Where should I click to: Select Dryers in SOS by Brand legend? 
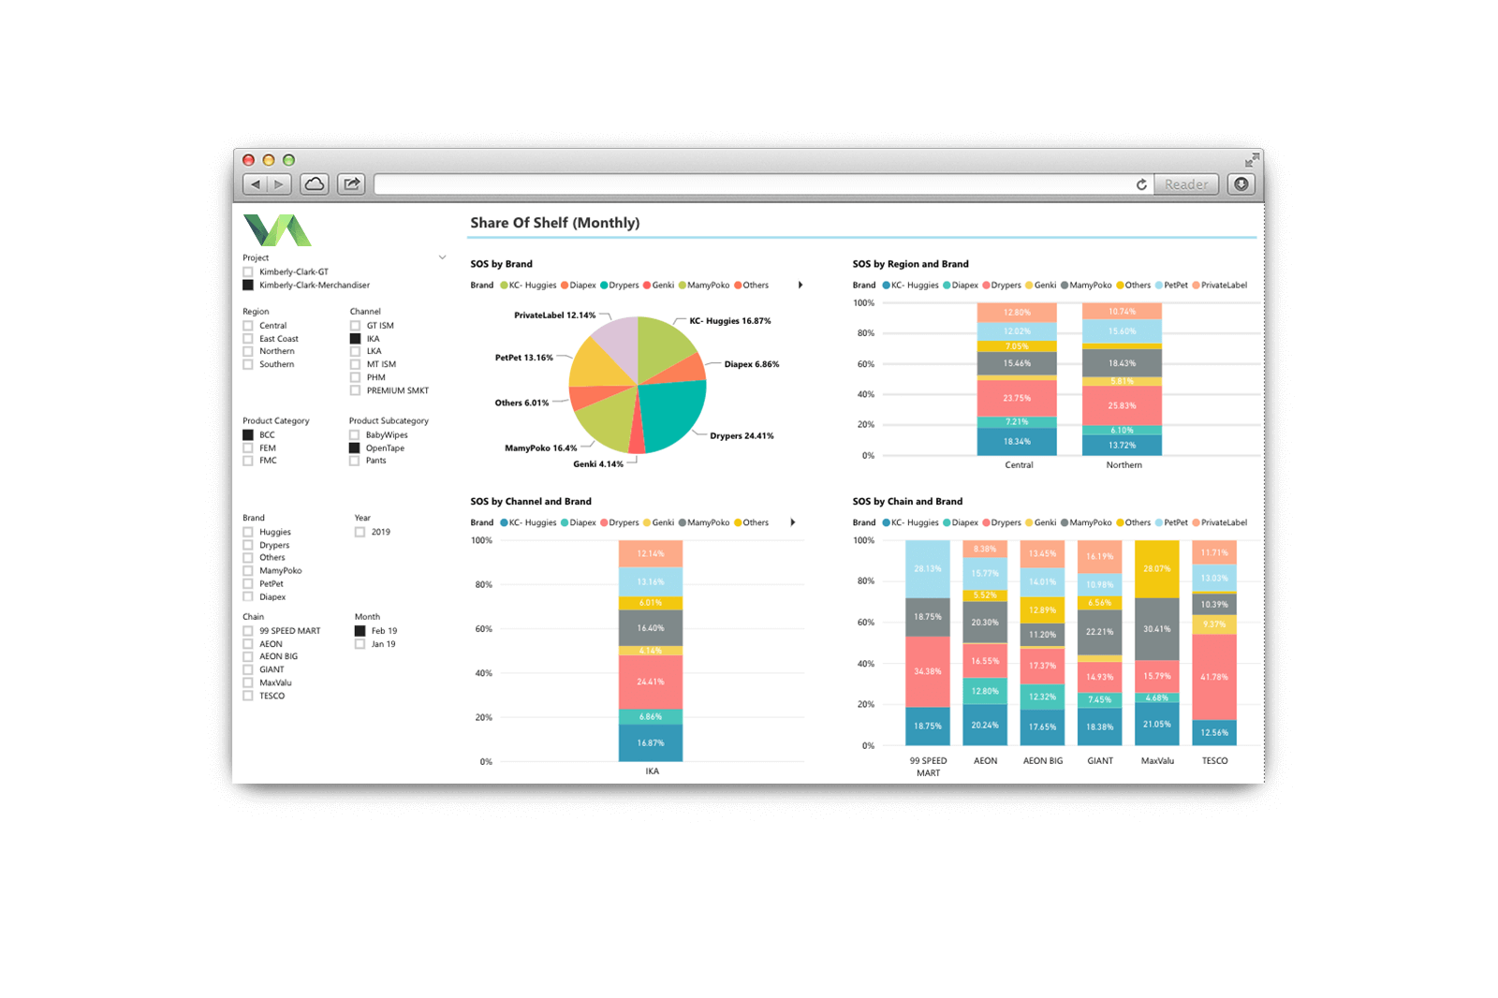[620, 286]
